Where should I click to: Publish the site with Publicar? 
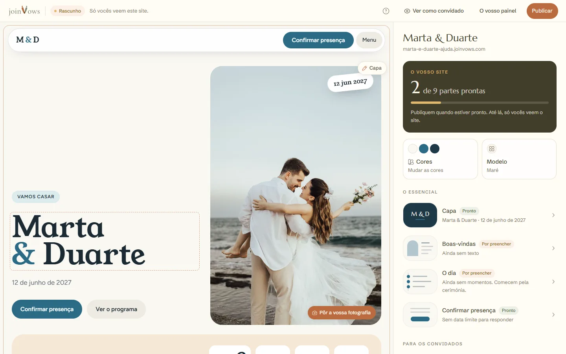(x=542, y=11)
